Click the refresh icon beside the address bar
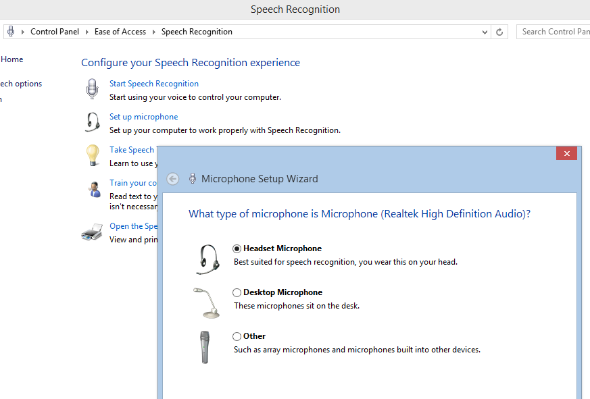Screen dimensions: 590x399 click(x=499, y=31)
